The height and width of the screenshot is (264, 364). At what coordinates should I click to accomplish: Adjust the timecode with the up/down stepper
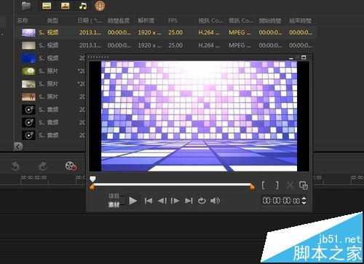(304, 201)
